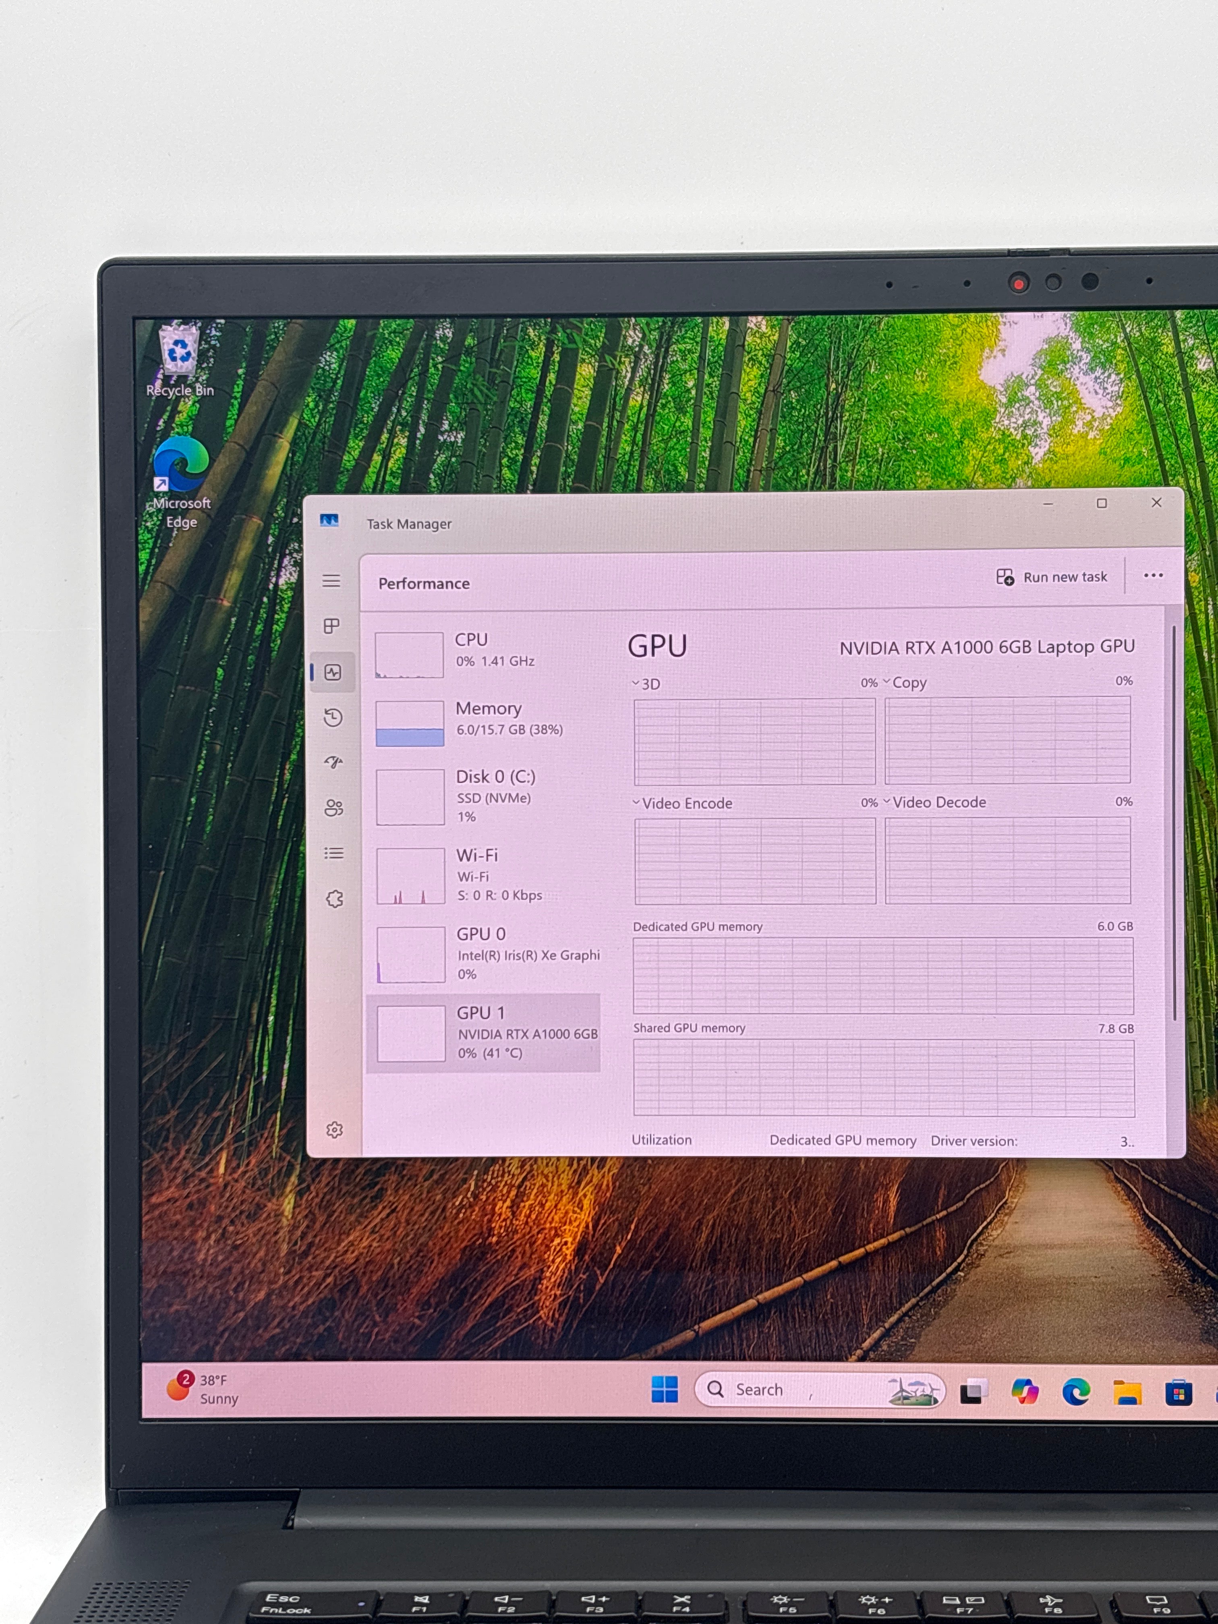This screenshot has height=1624, width=1218.
Task: Open the Details page list icon
Action: pyautogui.click(x=334, y=853)
